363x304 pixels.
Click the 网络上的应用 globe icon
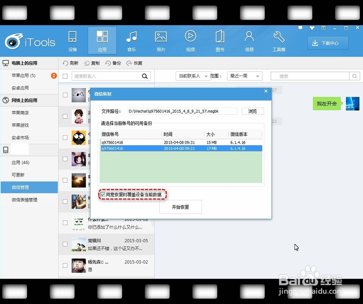5,100
